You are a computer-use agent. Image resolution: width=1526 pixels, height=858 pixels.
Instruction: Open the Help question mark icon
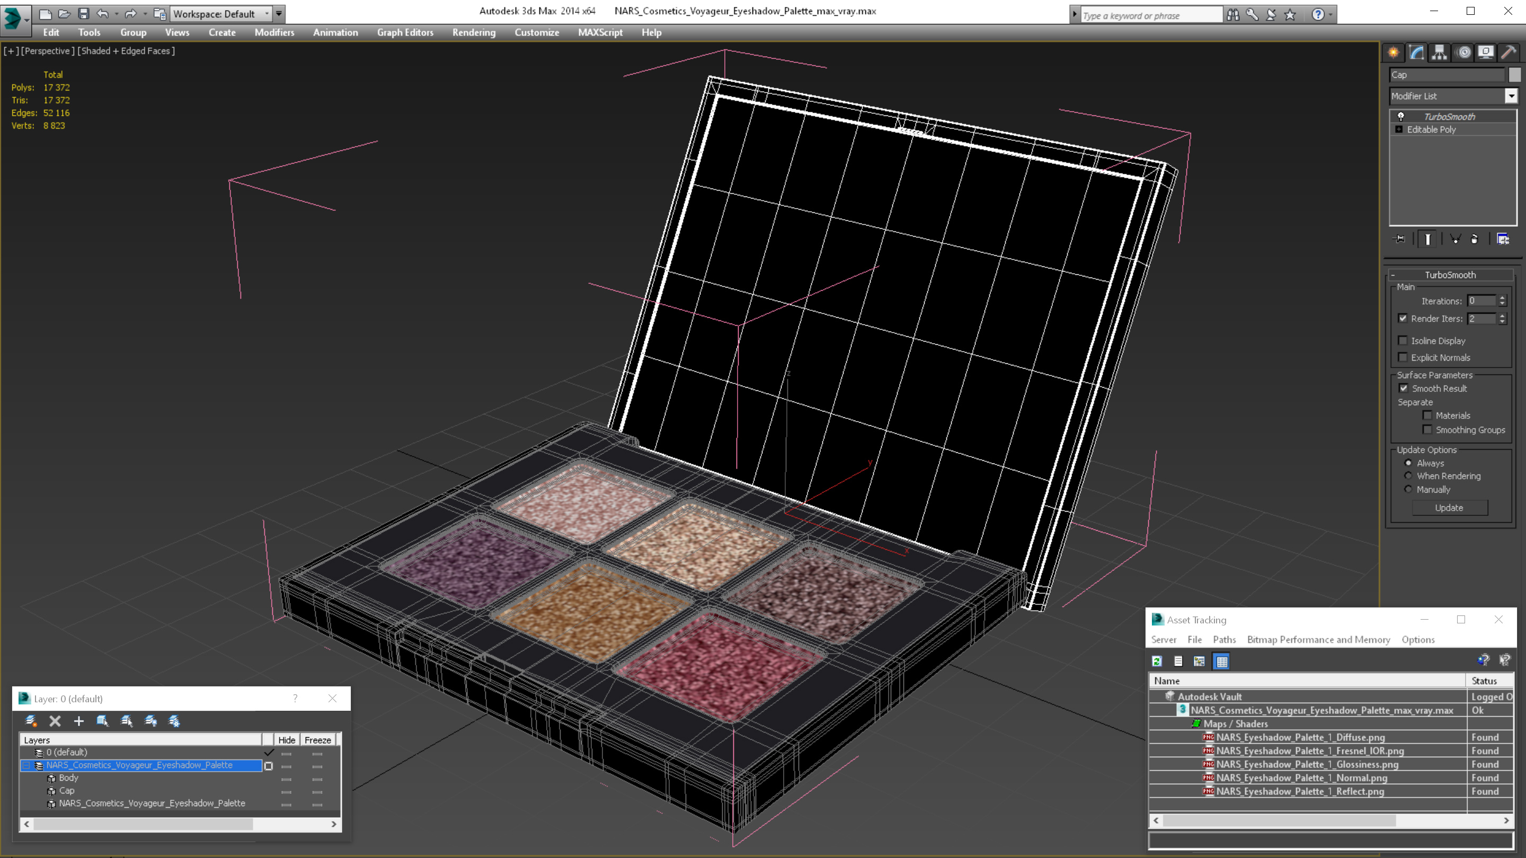pyautogui.click(x=1317, y=15)
